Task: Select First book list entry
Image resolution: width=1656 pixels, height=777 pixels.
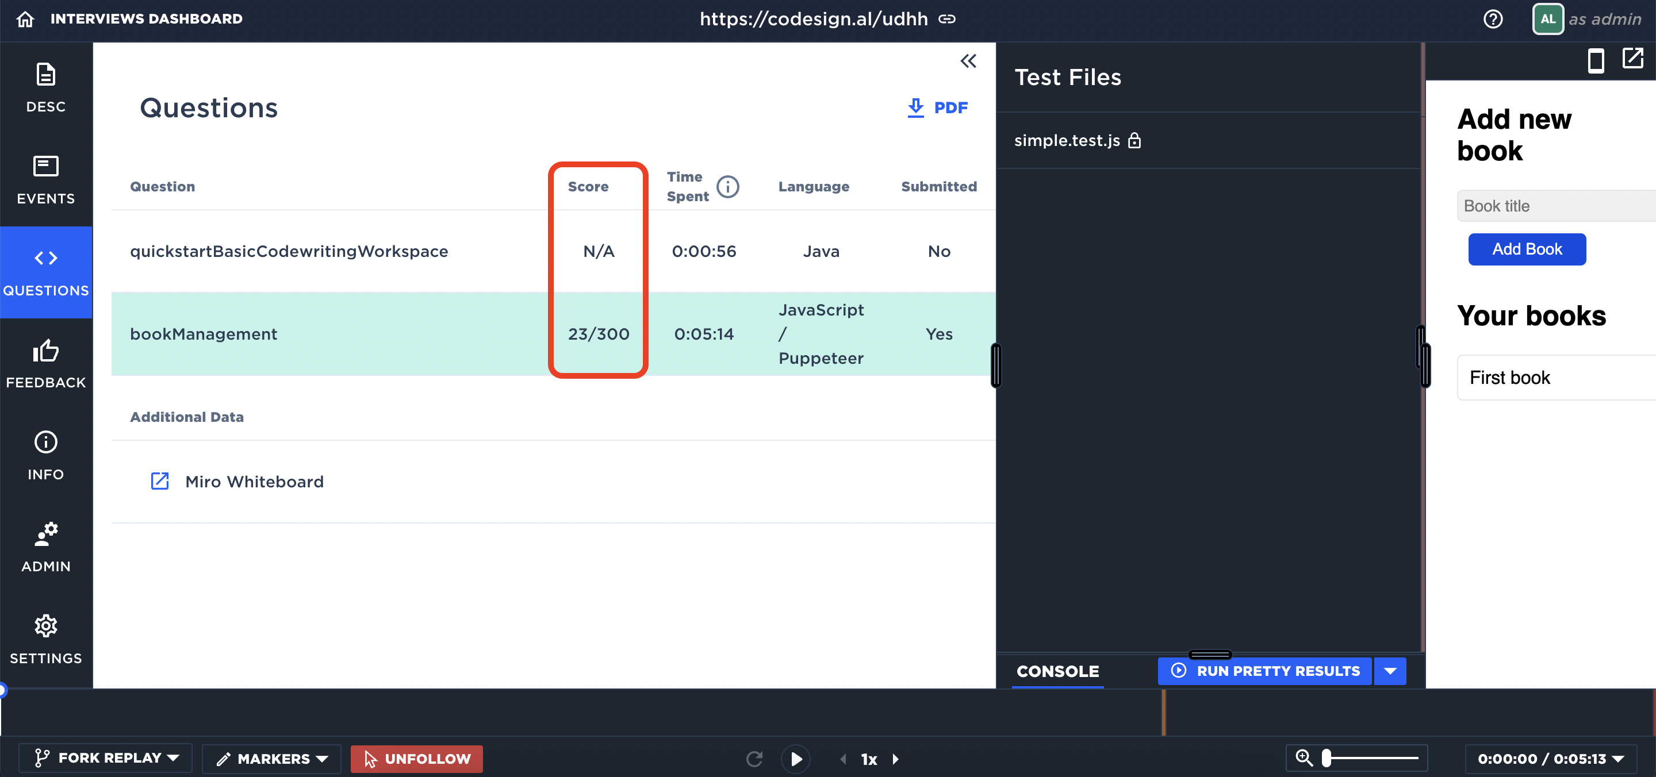Action: 1557,377
